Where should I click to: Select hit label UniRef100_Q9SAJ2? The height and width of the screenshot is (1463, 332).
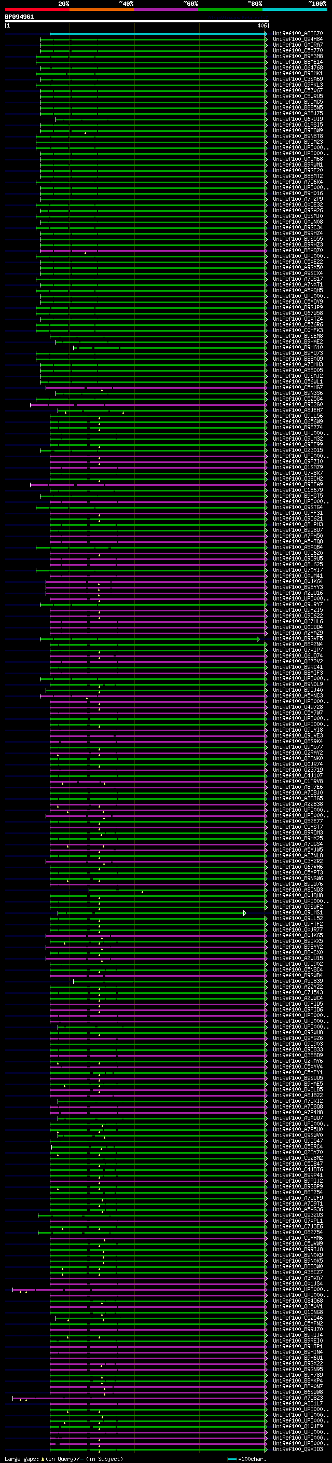pyautogui.click(x=298, y=376)
